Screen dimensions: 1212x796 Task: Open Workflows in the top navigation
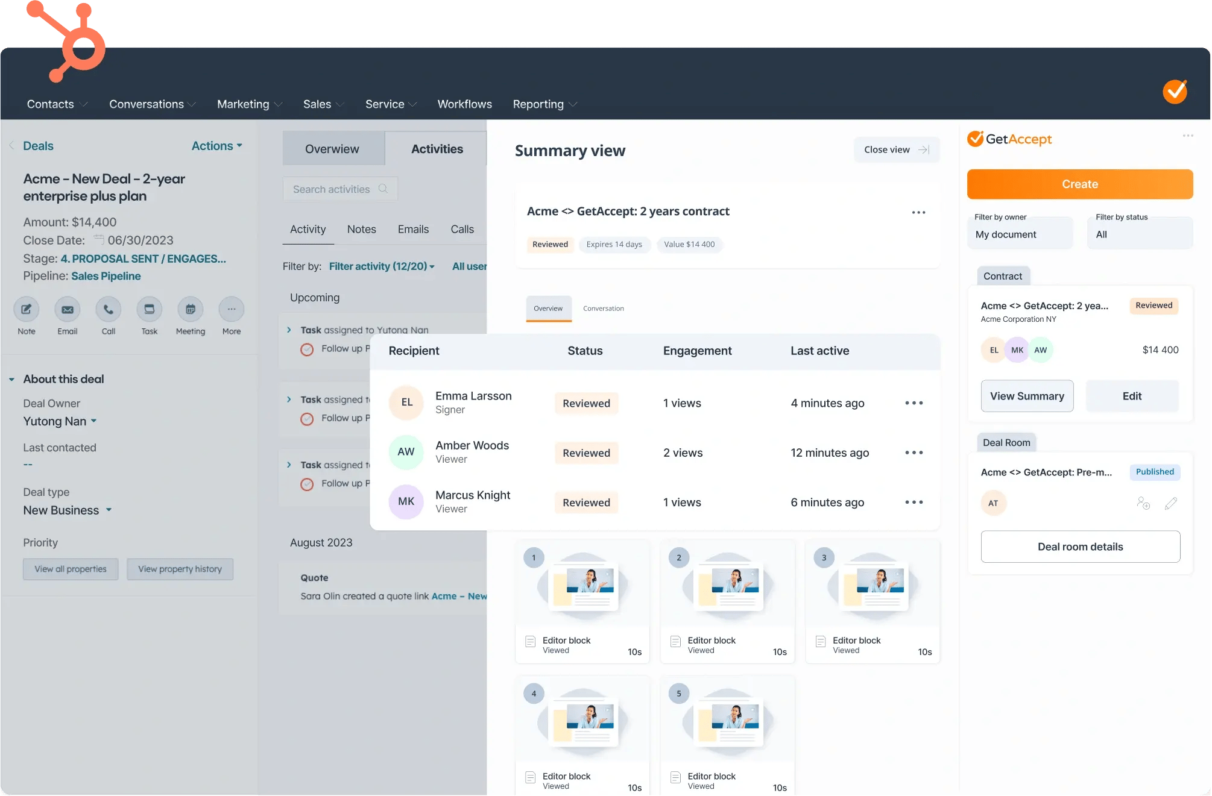pyautogui.click(x=464, y=104)
